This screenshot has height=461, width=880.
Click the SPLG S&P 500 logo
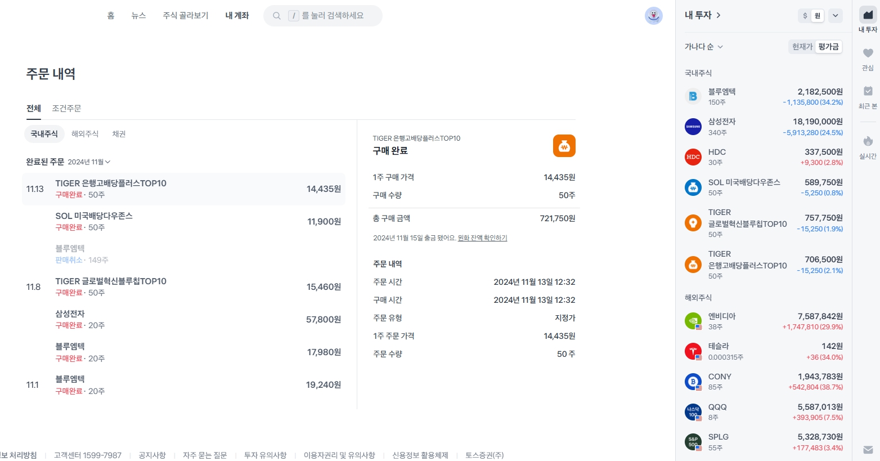point(693,442)
